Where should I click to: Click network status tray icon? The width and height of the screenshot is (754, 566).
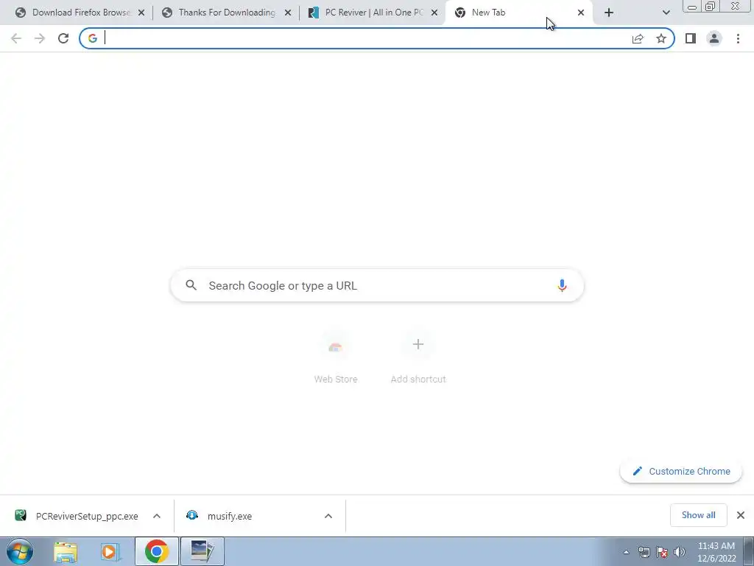(644, 552)
